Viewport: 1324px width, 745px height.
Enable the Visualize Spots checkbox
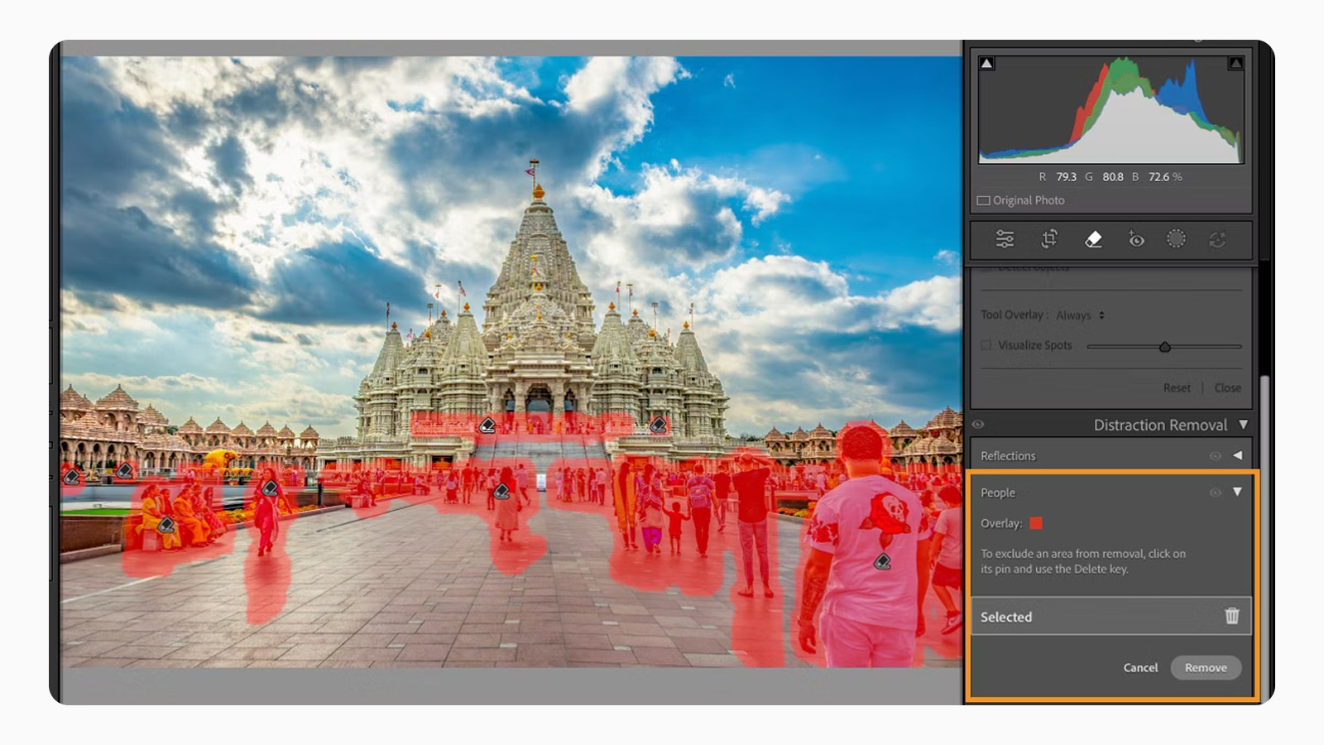click(x=986, y=345)
